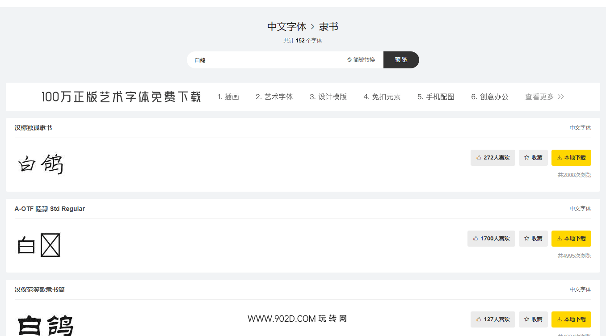The width and height of the screenshot is (606, 336).
Task: Click the download icon for A-OTF 陸隶 Std Regular
Action: click(x=559, y=238)
